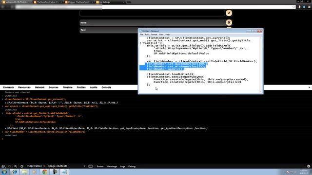Image resolution: width=312 pixels, height=175 pixels.
Task: Click the new tab button in Chrome
Action: 129,2
